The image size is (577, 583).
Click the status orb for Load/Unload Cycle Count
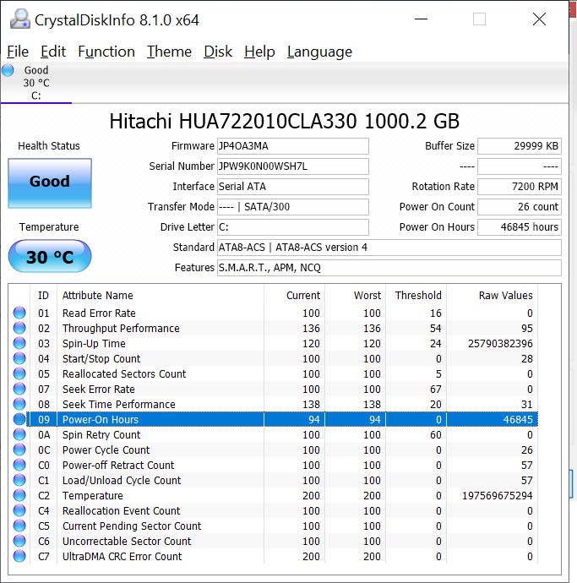(x=19, y=481)
